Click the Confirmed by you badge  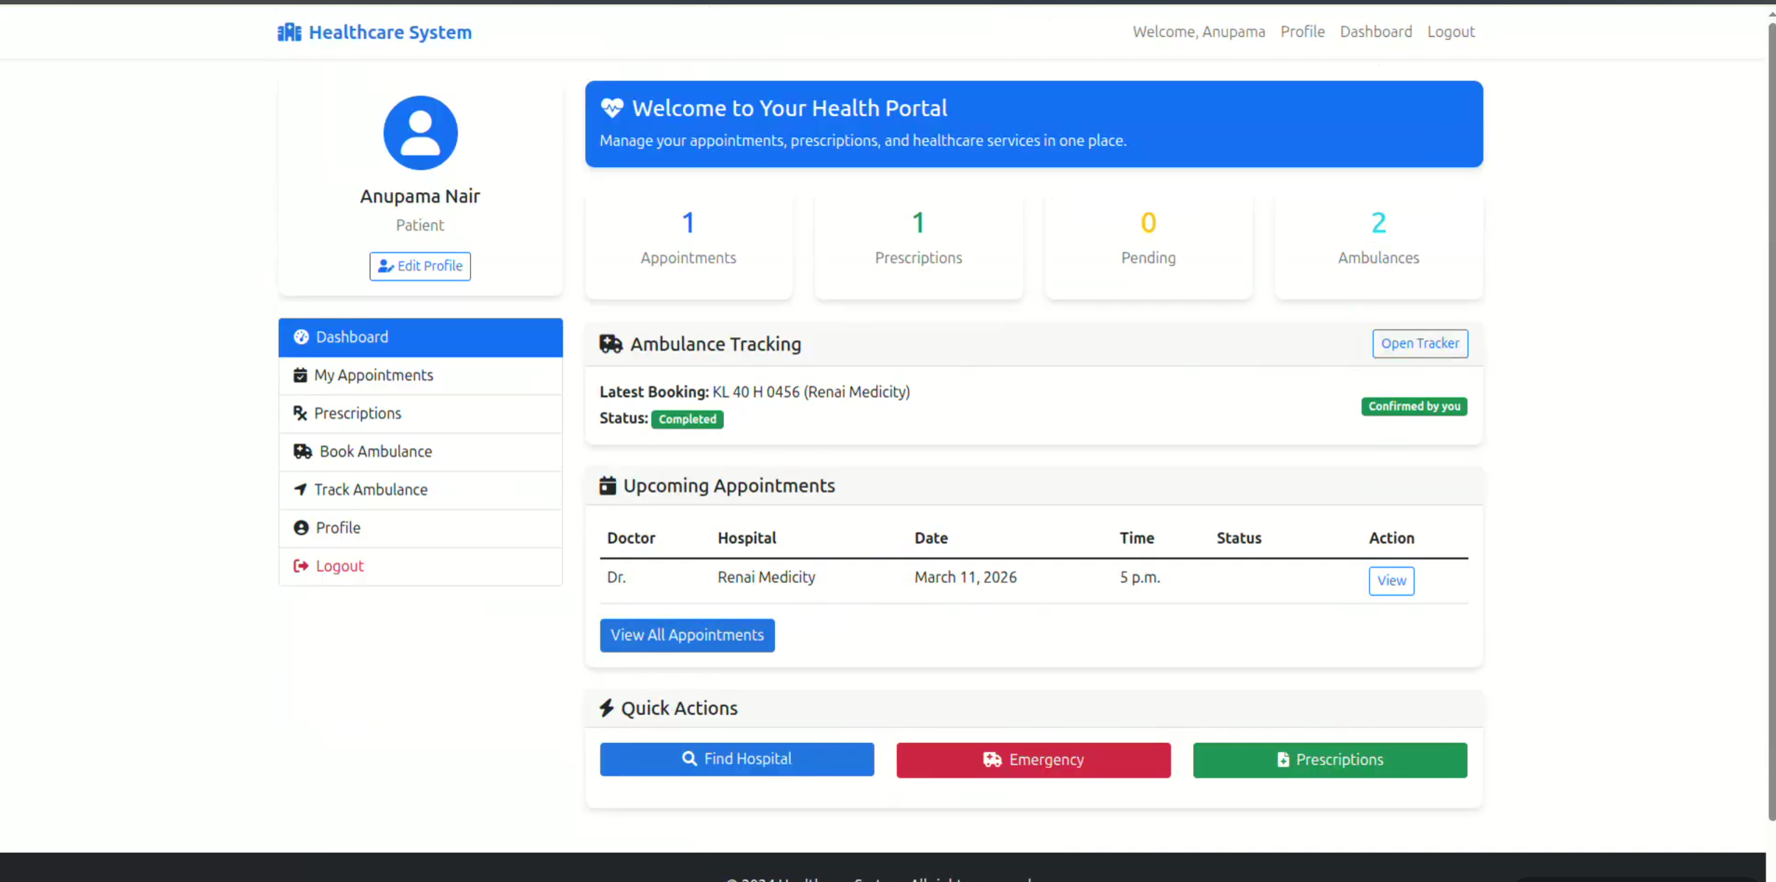[x=1414, y=406]
